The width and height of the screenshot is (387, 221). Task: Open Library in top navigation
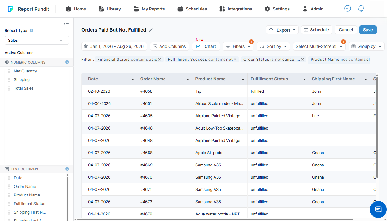tap(110, 9)
